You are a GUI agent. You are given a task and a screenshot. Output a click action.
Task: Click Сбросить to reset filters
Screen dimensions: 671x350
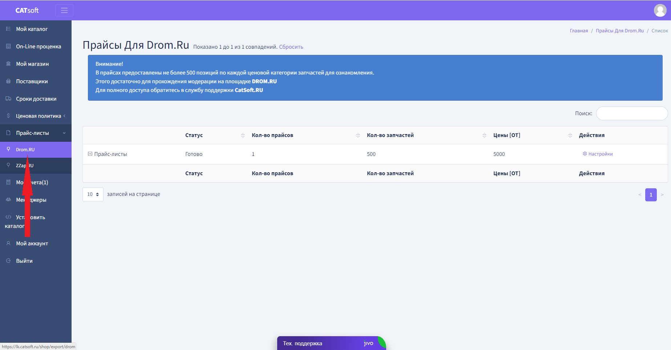[x=291, y=47]
